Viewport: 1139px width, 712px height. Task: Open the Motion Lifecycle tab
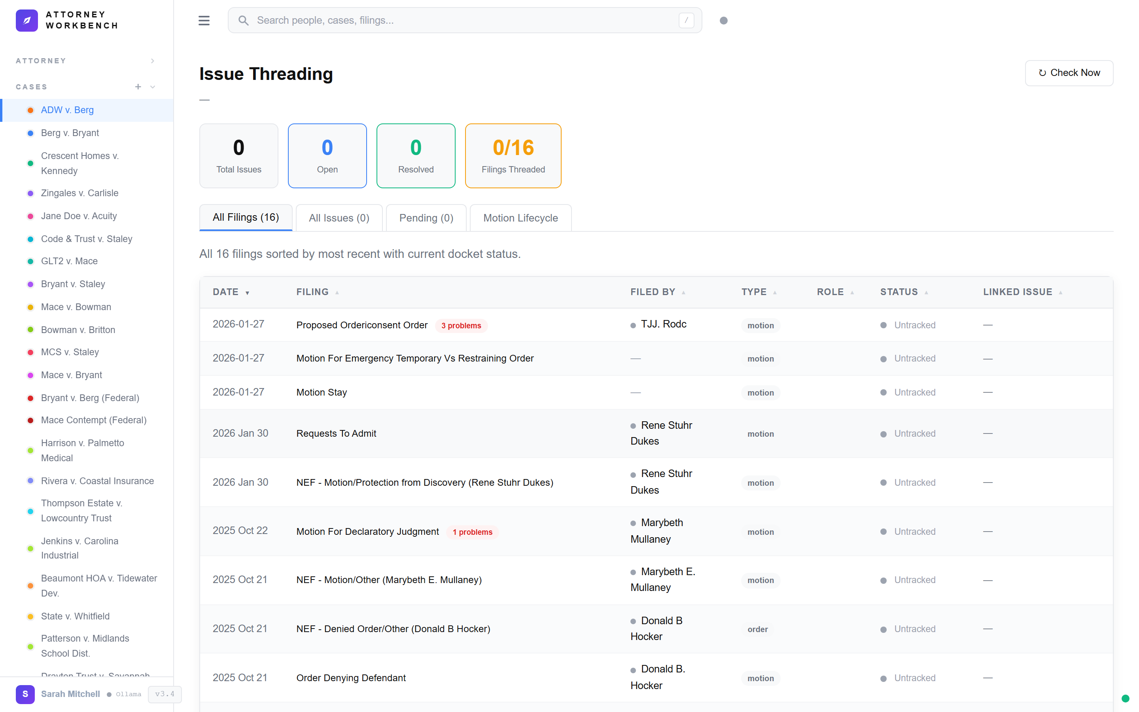pos(520,218)
